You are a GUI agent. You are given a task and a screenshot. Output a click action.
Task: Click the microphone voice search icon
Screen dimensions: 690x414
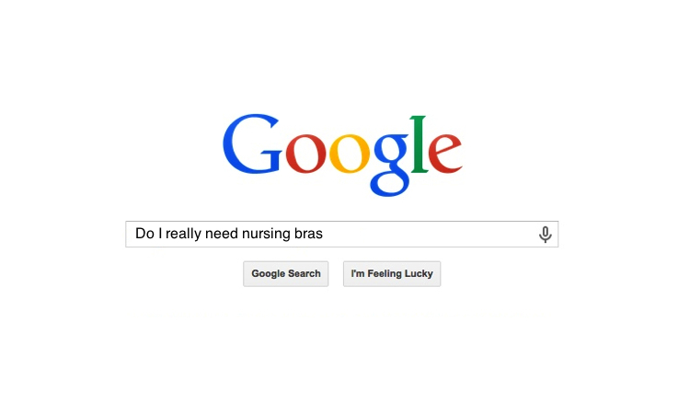(545, 235)
